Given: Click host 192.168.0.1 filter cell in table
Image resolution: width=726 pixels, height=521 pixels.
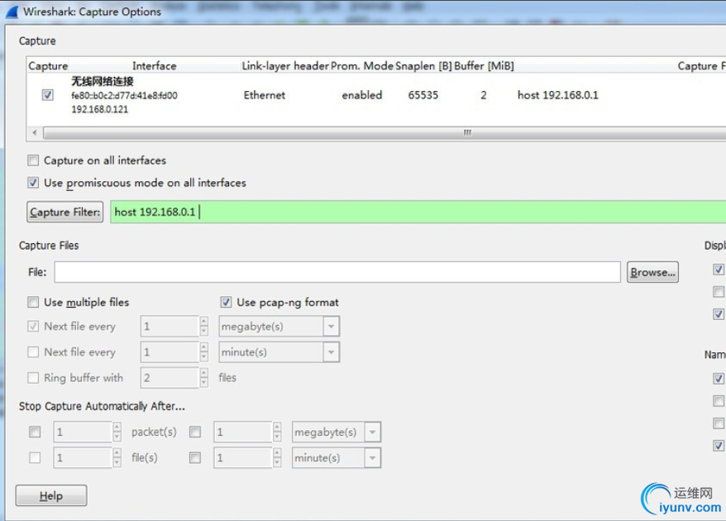Looking at the screenshot, I should point(558,95).
